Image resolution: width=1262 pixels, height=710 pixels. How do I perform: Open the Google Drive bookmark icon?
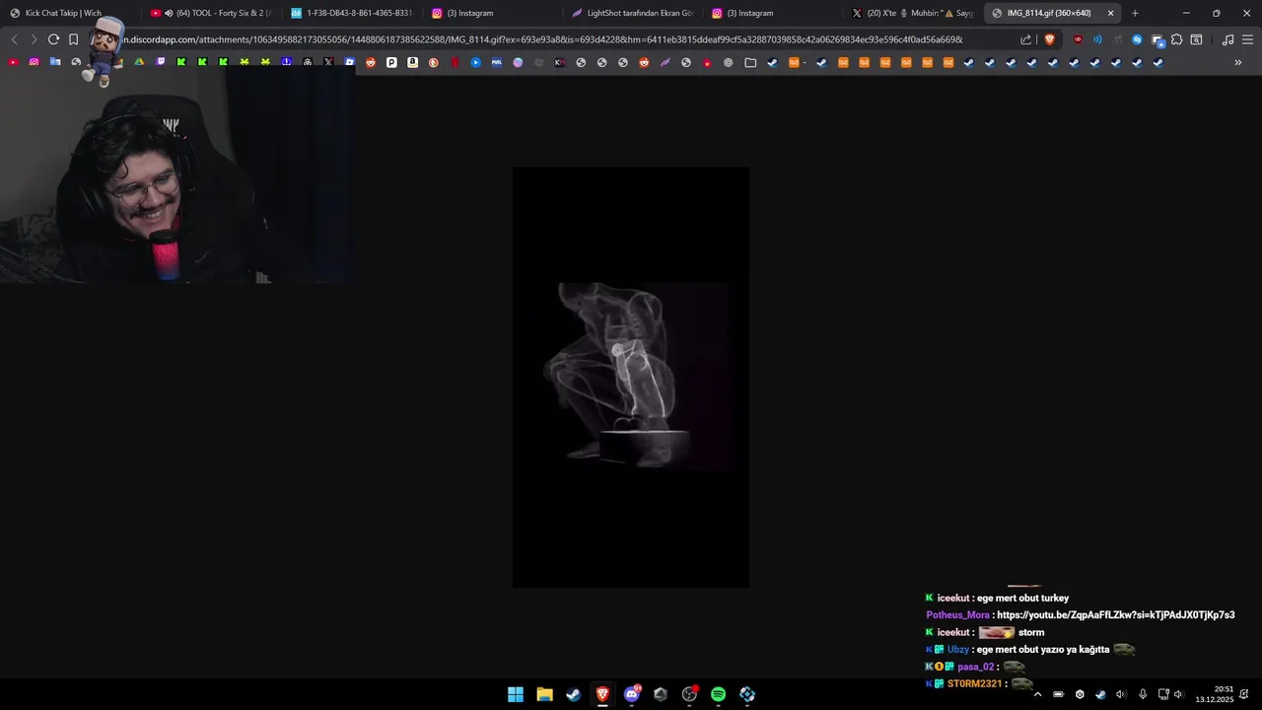pyautogui.click(x=139, y=62)
